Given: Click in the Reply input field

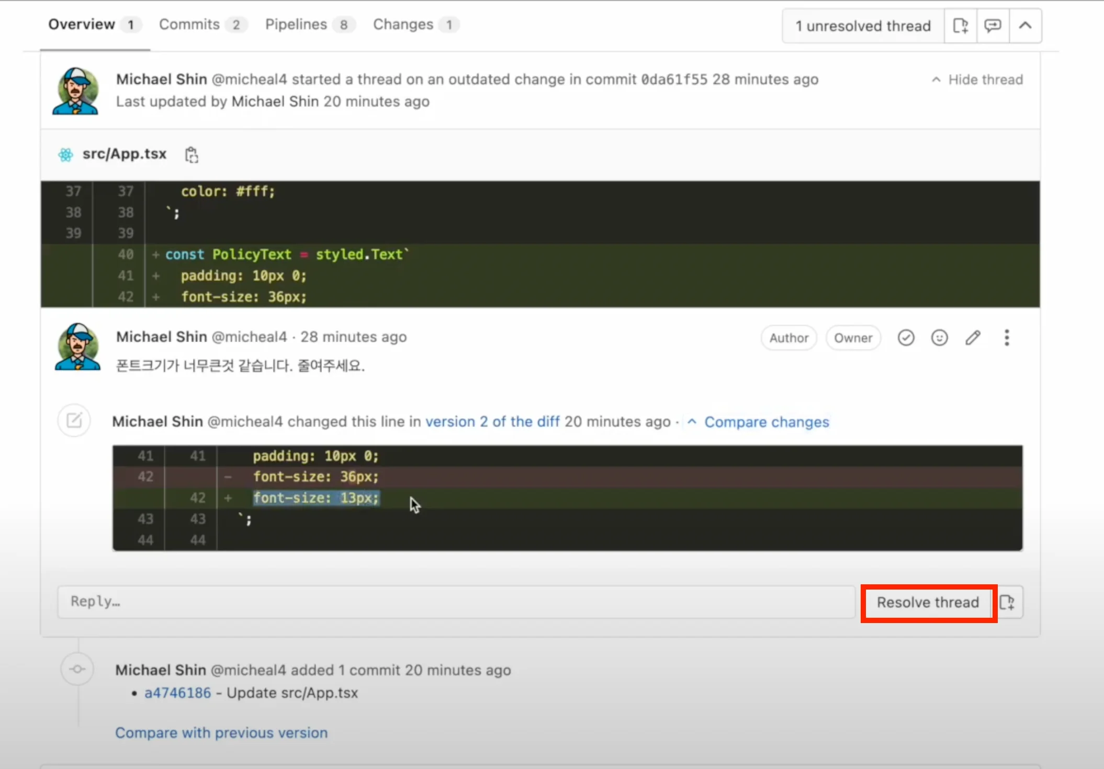Looking at the screenshot, I should click(x=455, y=602).
